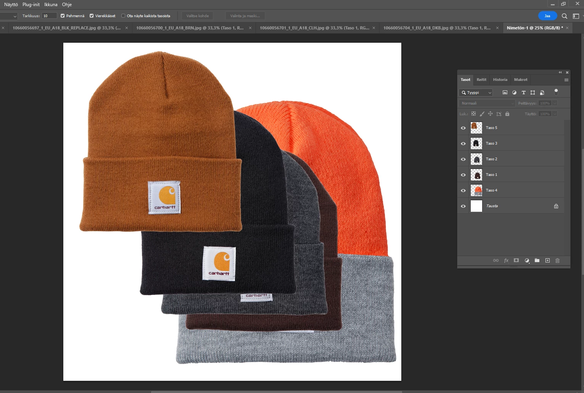Lock artboard nesting icon
The width and height of the screenshot is (584, 393).
(499, 114)
